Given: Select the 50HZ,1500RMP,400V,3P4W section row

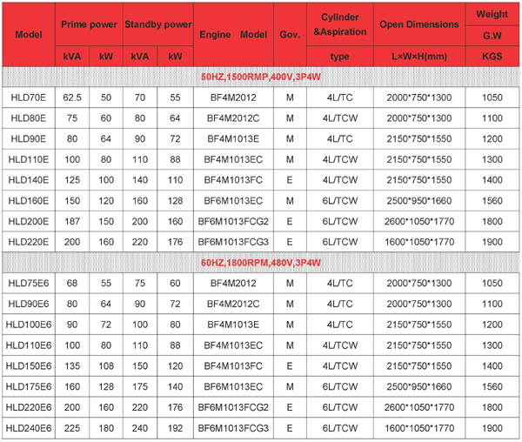Looking at the screenshot, I should (261, 77).
